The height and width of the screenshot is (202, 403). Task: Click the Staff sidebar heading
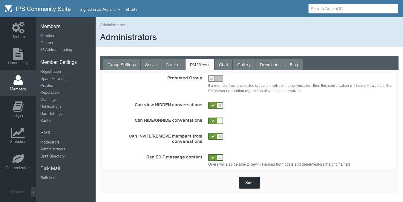[x=45, y=132]
